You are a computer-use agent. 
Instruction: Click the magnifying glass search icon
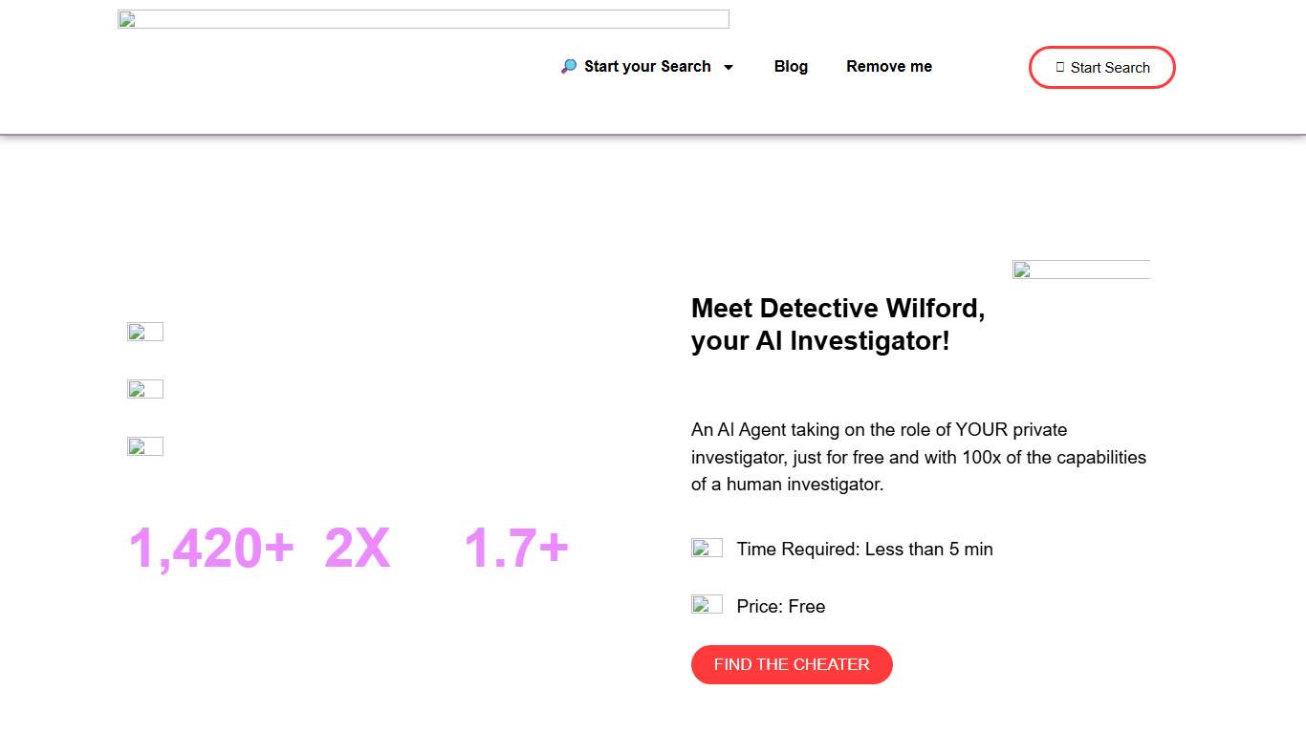[568, 66]
